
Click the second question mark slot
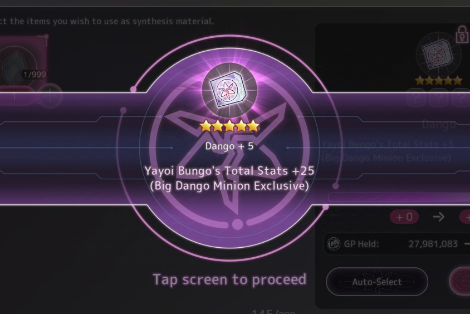438,97
